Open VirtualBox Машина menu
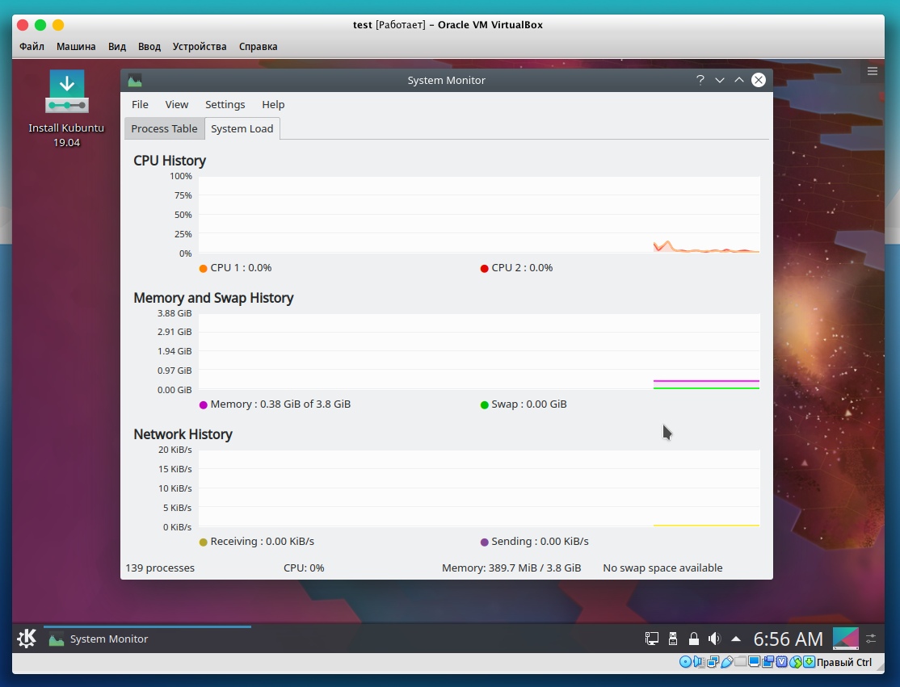This screenshot has height=687, width=900. [76, 47]
